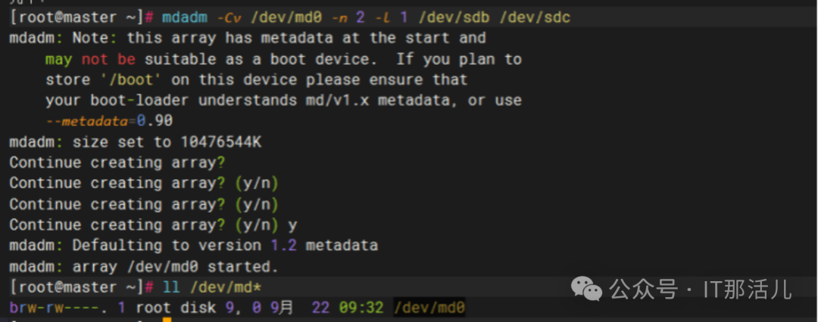Click the 公众号 · IT那活儿 watermark text
818x322 pixels.
[x=701, y=289]
